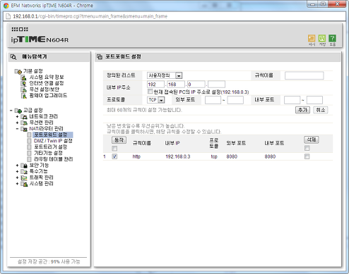Click the 고급 설정 folder icon
349x274 pixels.
[x=18, y=111]
